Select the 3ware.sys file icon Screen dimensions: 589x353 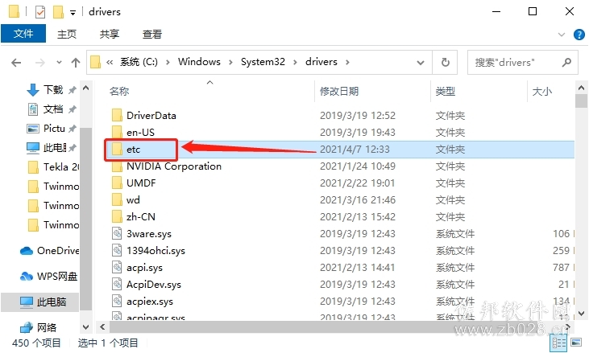click(x=117, y=233)
